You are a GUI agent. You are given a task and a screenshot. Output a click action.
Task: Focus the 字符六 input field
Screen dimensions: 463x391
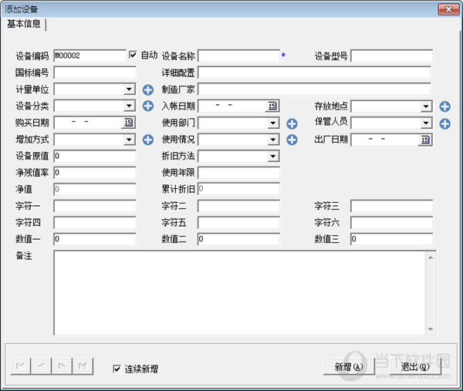click(x=391, y=222)
